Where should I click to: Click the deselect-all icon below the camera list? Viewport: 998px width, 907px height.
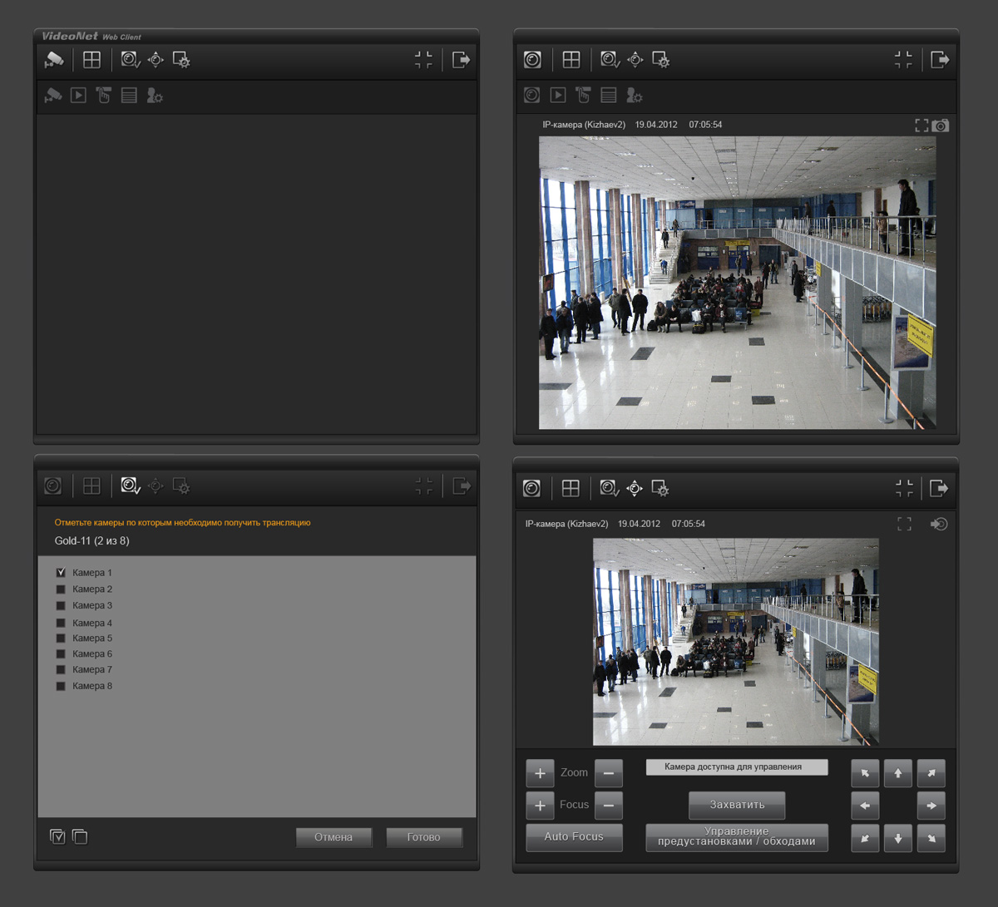[x=80, y=836]
